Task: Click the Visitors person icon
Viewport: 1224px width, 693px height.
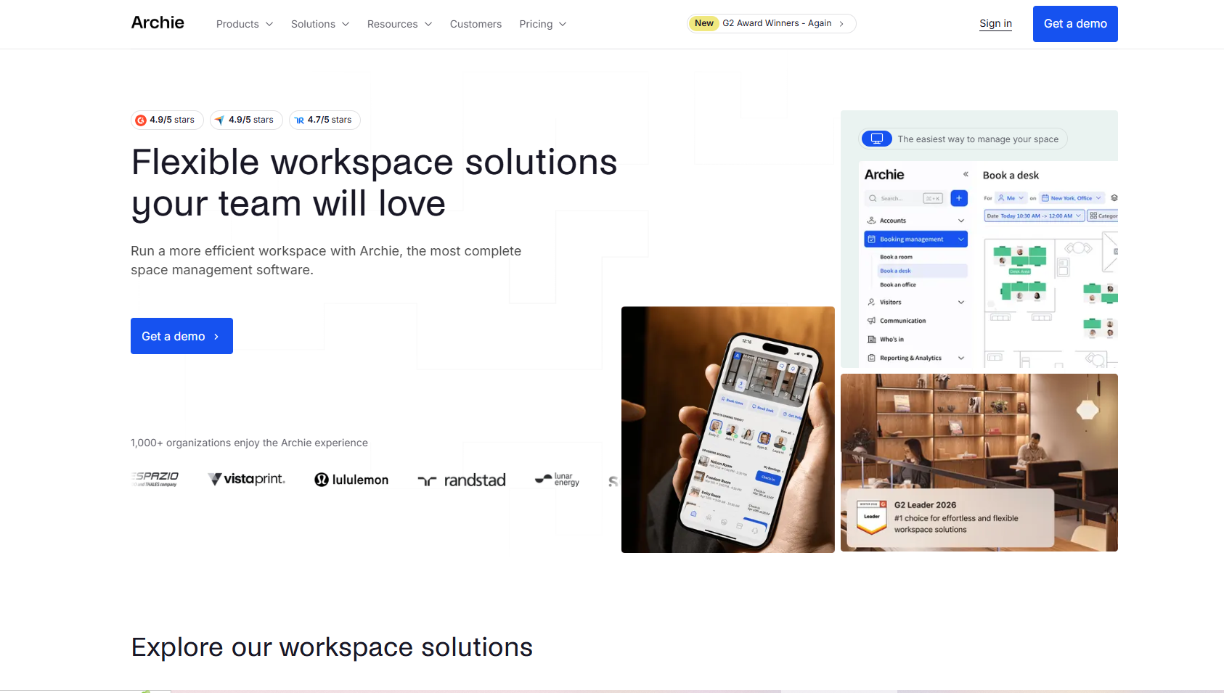Action: coord(872,302)
